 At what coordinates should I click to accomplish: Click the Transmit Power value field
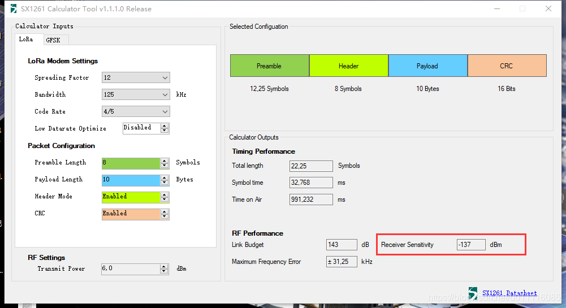pyautogui.click(x=131, y=269)
